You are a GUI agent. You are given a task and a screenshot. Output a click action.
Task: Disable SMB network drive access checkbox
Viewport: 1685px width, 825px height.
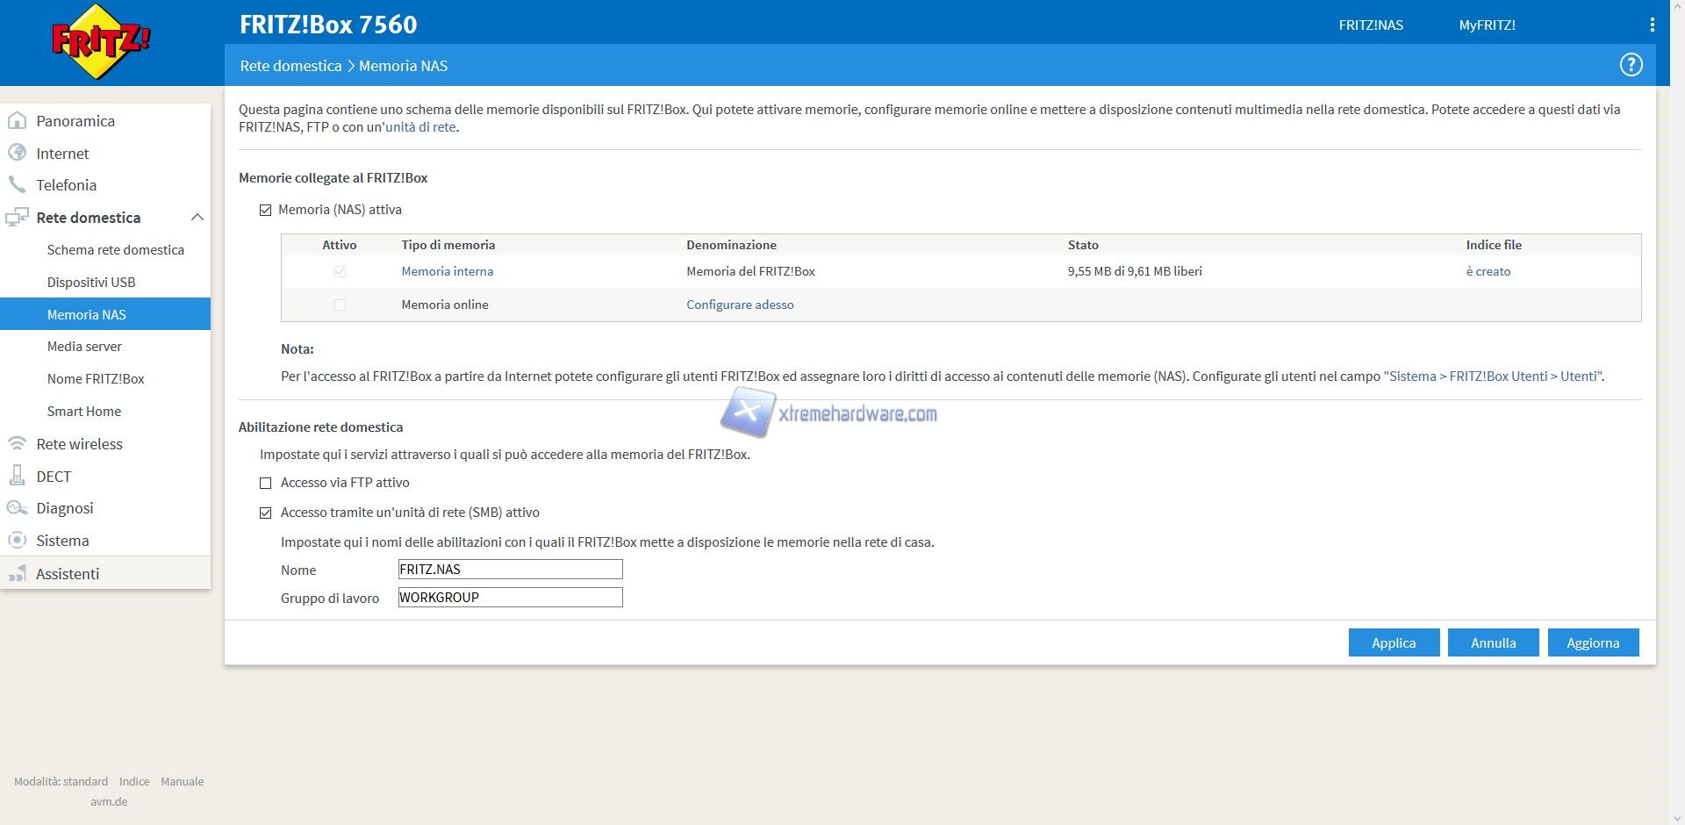point(266,513)
